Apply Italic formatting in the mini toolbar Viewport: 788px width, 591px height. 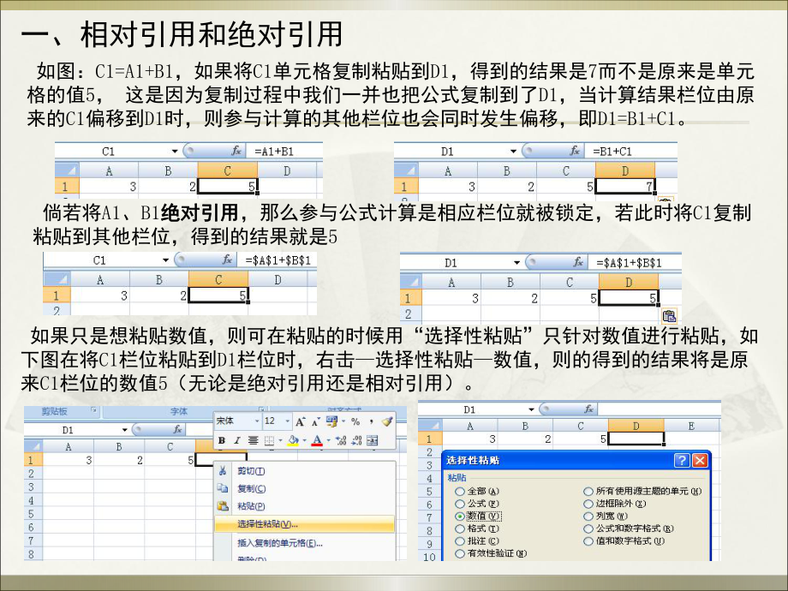(x=236, y=440)
